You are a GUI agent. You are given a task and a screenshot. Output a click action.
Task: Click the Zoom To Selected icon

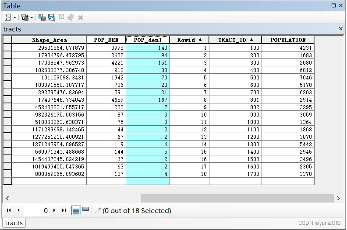71,17
